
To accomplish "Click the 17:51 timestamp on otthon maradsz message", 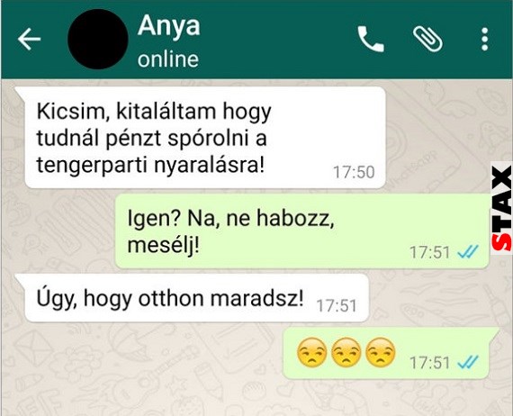I will pyautogui.click(x=337, y=306).
